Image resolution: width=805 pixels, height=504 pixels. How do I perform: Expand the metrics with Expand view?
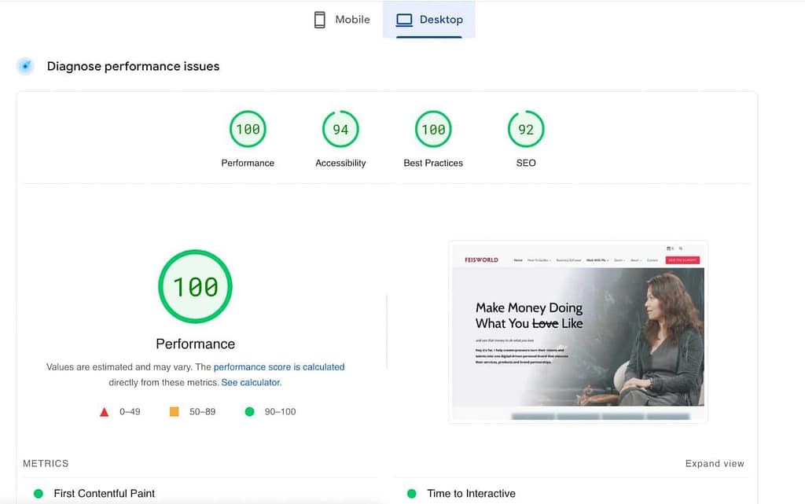coord(714,464)
